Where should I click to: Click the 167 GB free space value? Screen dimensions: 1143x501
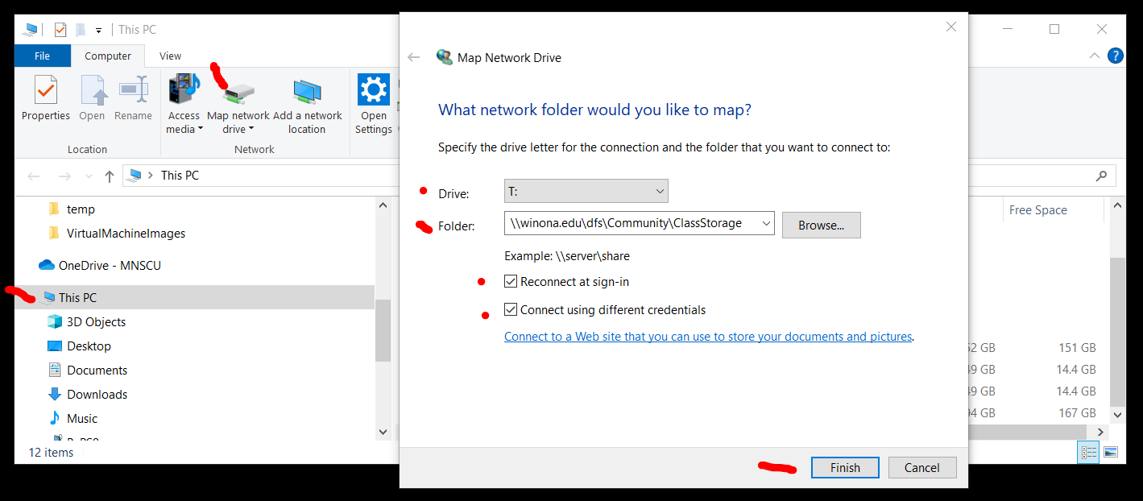tap(1077, 412)
